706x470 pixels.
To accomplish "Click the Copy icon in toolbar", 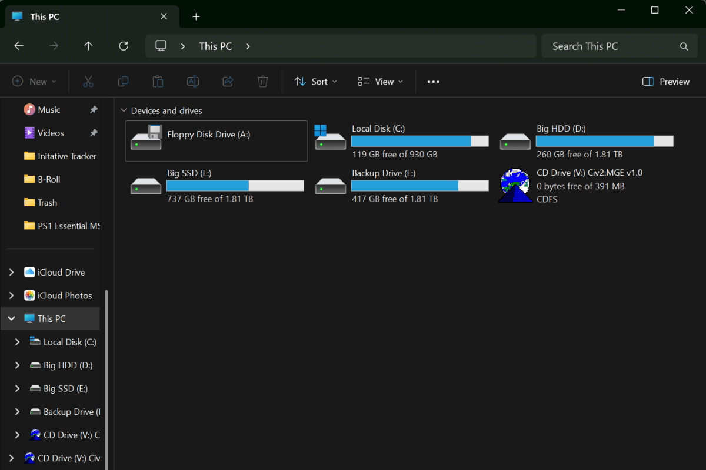I will (123, 82).
